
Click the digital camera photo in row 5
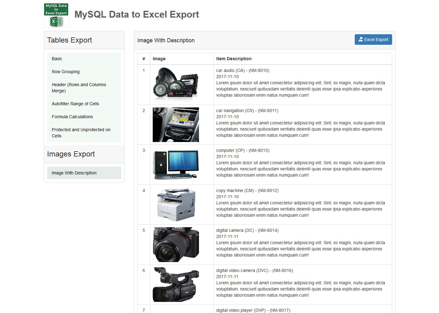(176, 244)
